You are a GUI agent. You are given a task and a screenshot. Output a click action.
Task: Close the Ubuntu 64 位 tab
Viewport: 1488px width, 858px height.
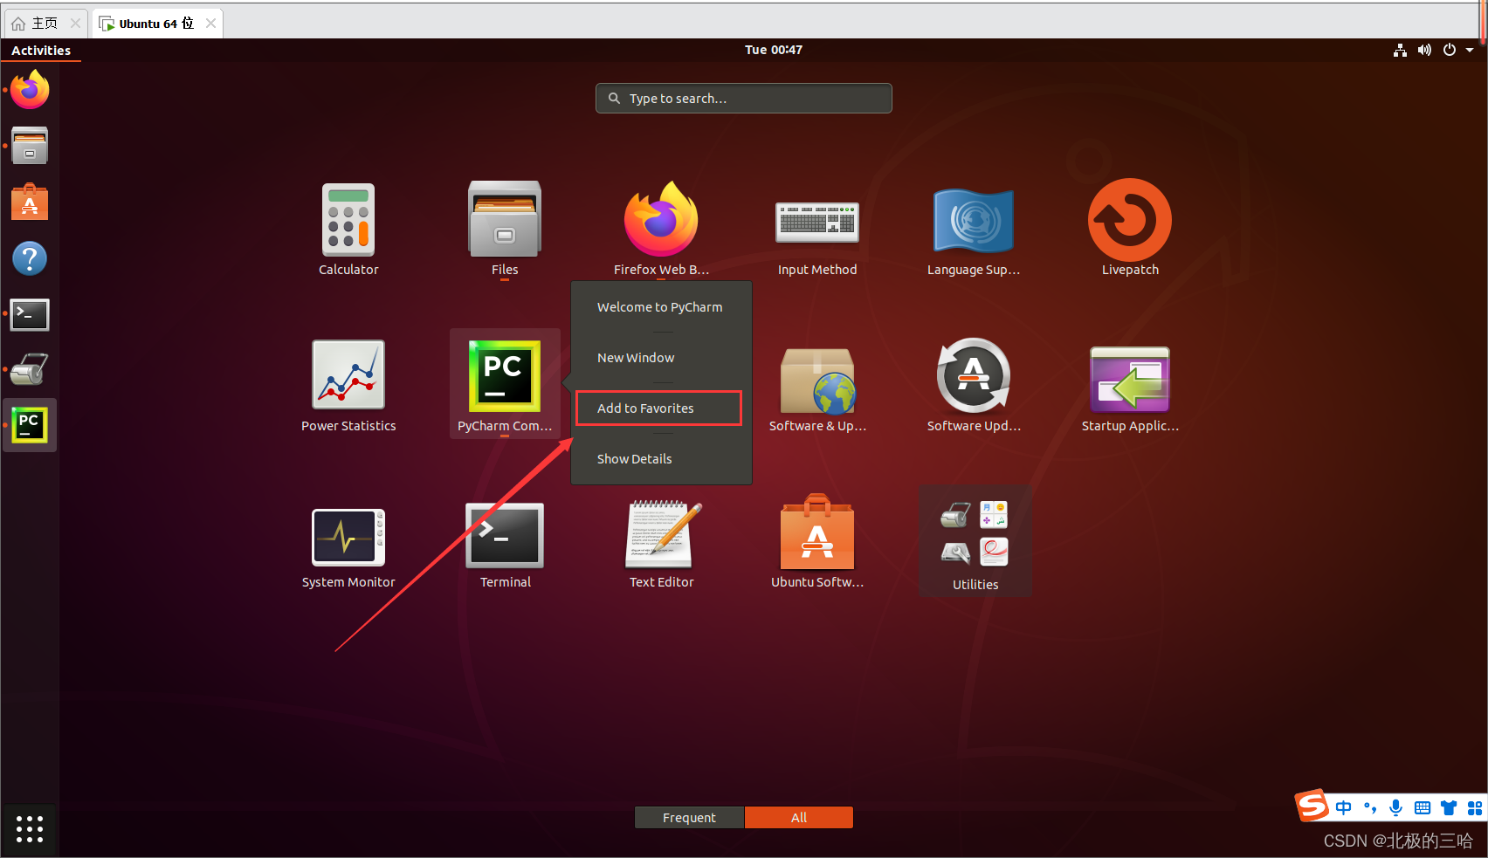(210, 24)
